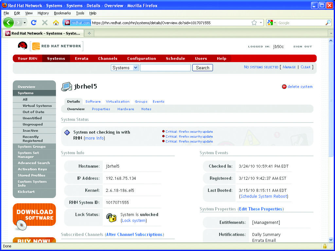This screenshot has height=251, width=335.
Task: Click the page's vertical scrollbar
Action: click(331, 131)
